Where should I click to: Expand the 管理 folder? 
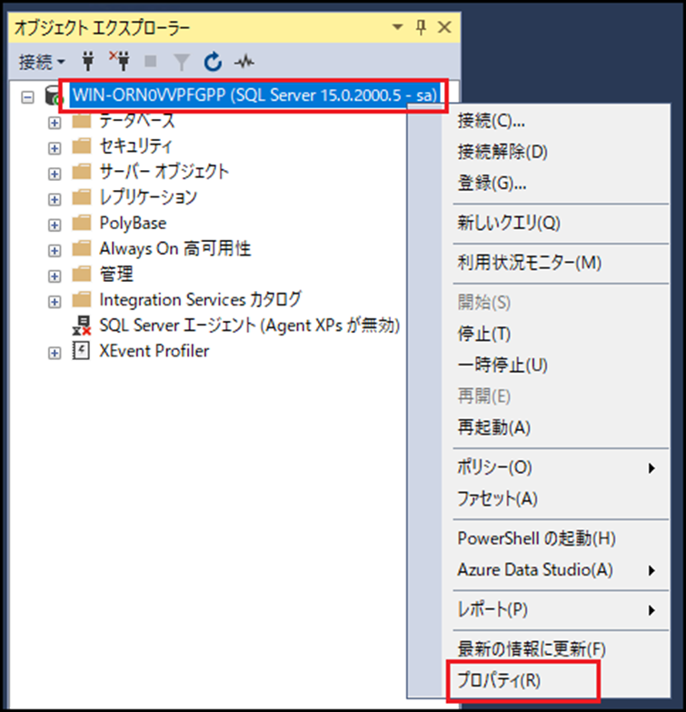pos(55,276)
